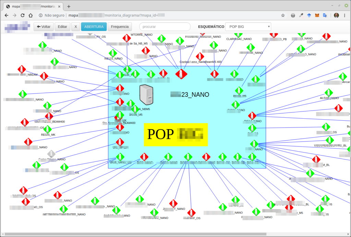Select the REGIS_MK green node

pyautogui.click(x=47, y=129)
